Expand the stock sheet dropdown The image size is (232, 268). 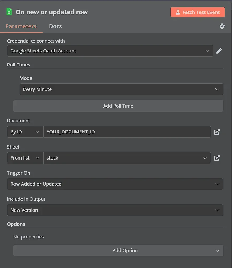[127, 158]
